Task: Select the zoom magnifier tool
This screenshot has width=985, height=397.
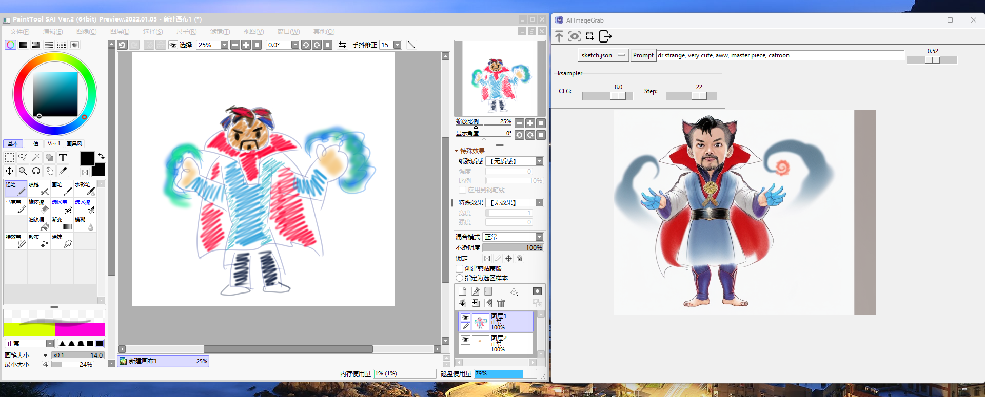Action: point(23,171)
